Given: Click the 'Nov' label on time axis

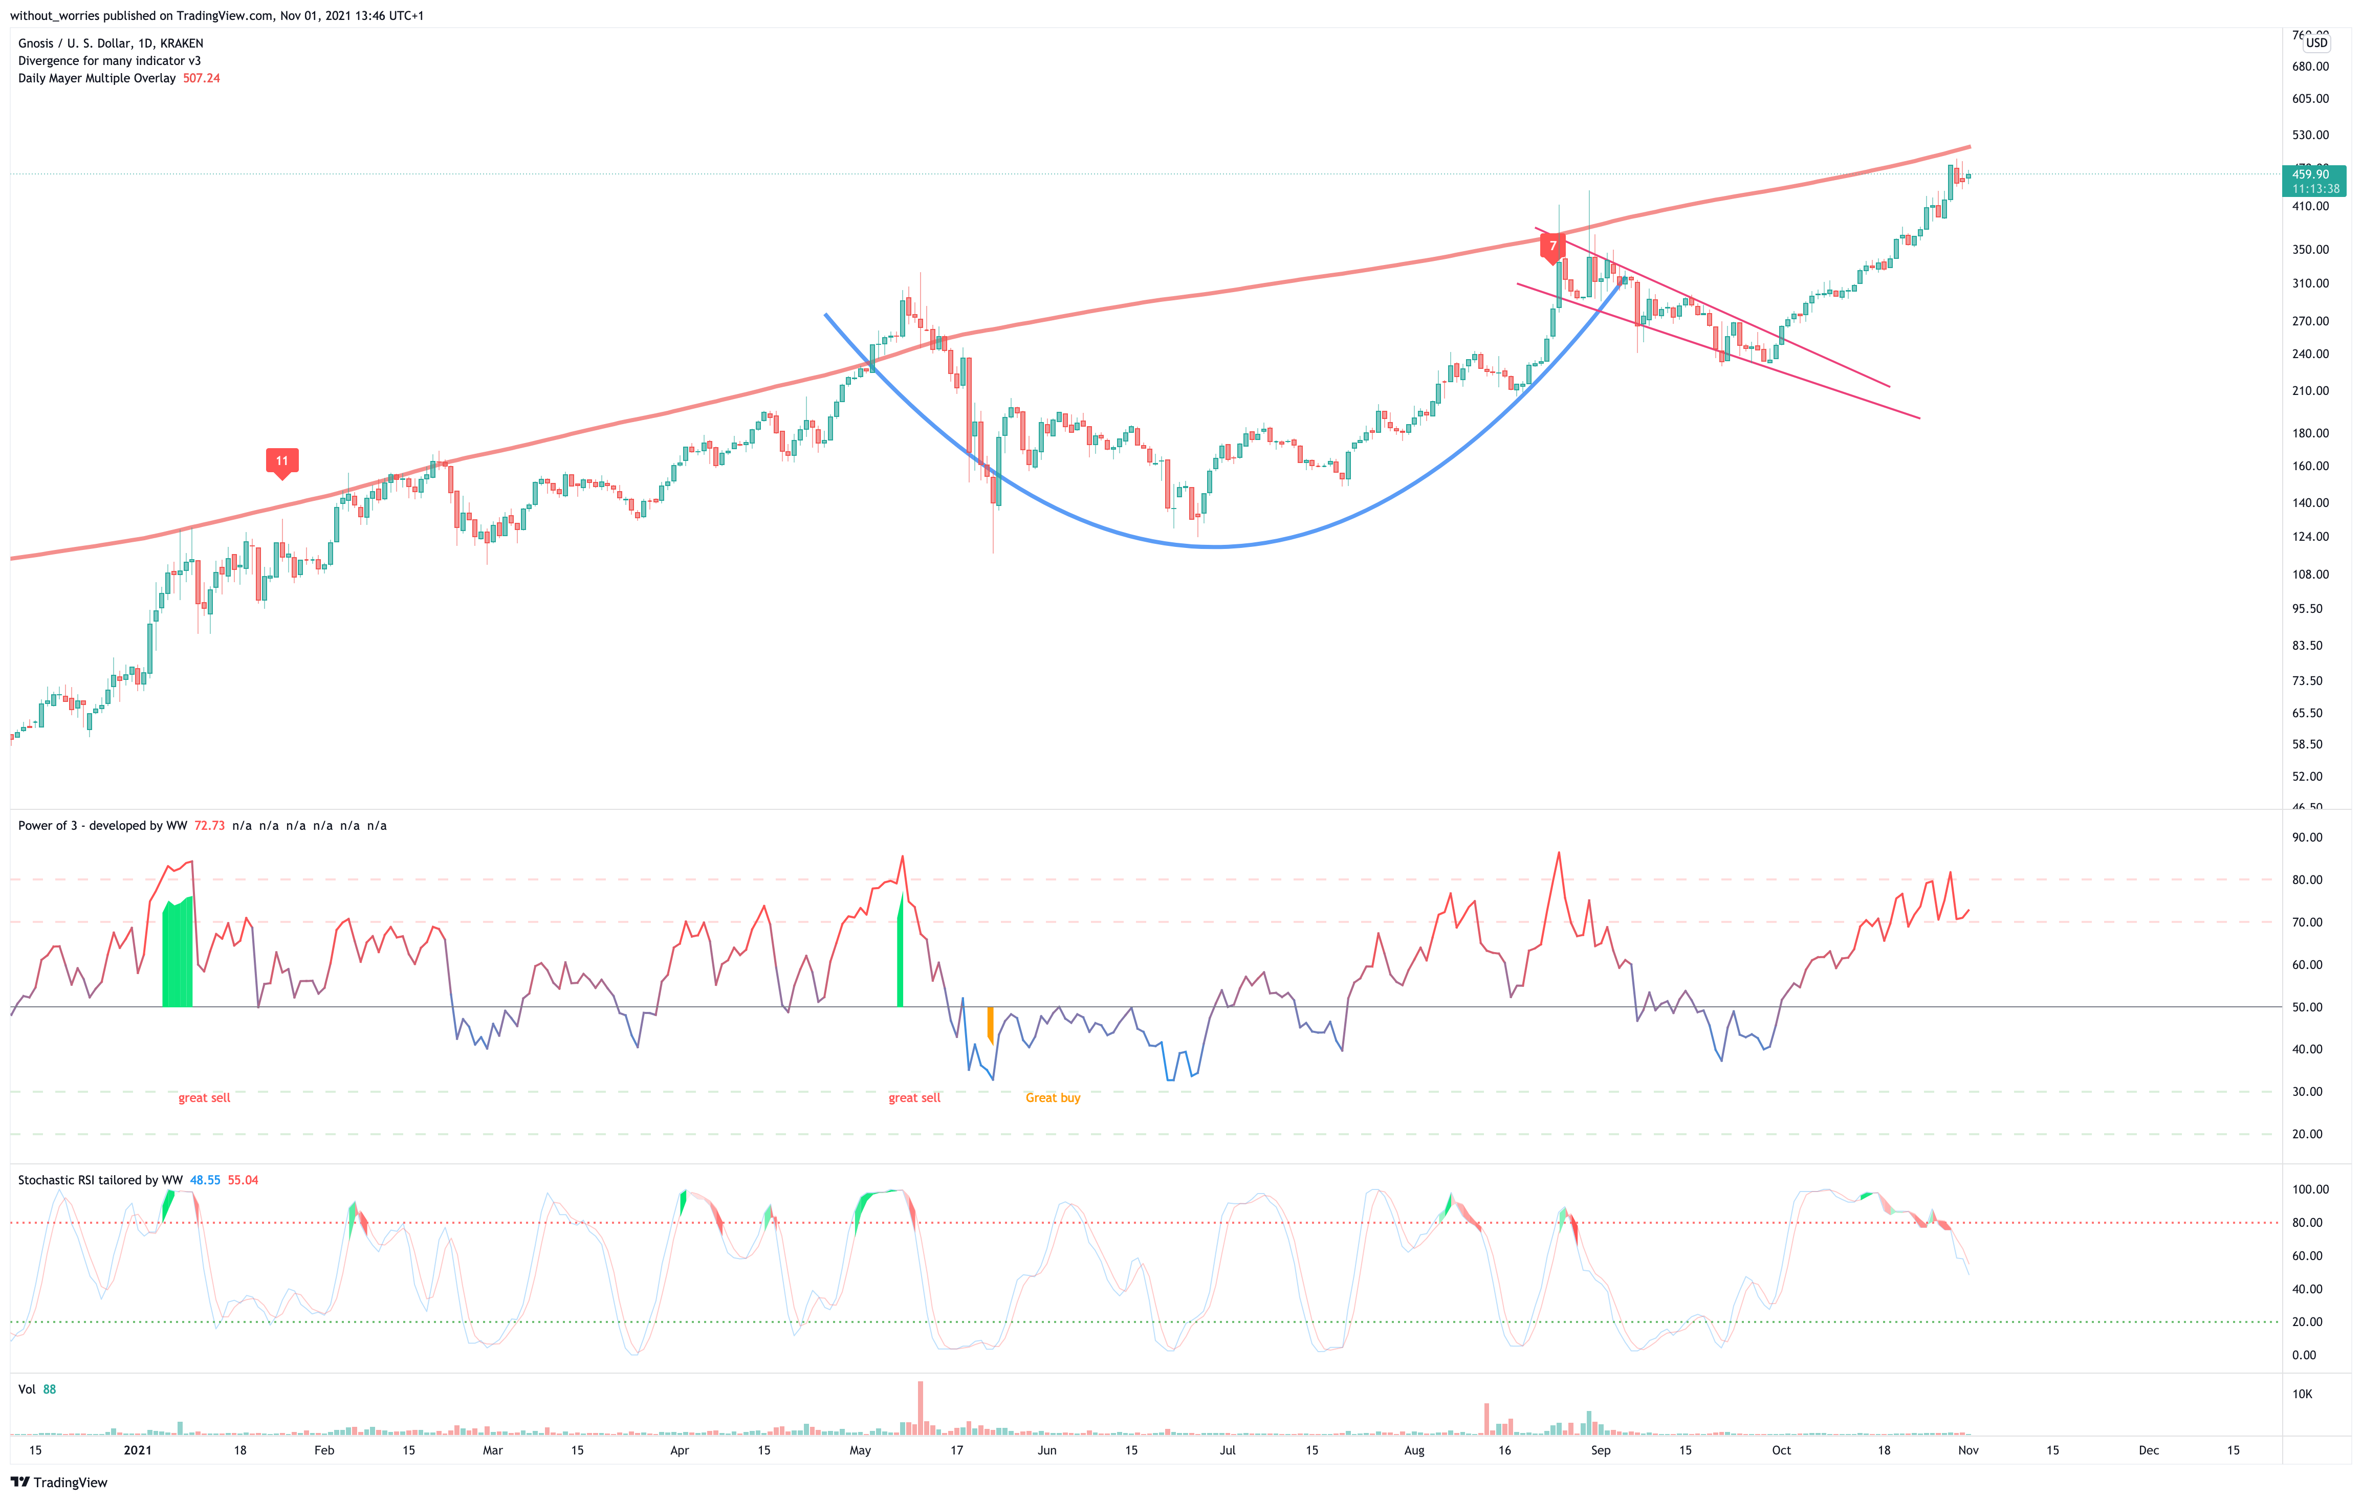Looking at the screenshot, I should tap(1967, 1450).
